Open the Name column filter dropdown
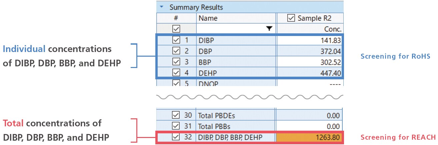The width and height of the screenshot is (438, 145). (x=269, y=29)
